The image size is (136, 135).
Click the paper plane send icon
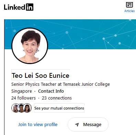pyautogui.click(x=77, y=125)
